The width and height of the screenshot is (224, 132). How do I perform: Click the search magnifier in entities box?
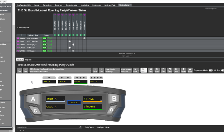[x=80, y=127]
